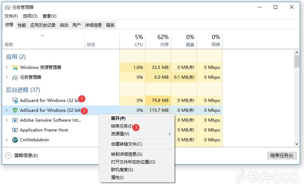
Task: Sort by the 状态 column header
Action: [102, 41]
